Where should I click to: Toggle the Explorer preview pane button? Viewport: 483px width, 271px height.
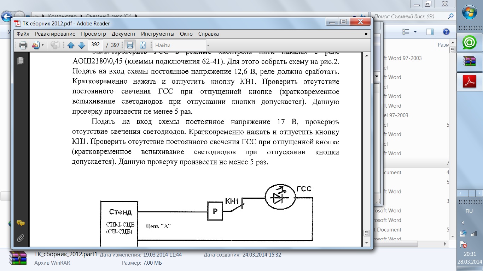430,32
